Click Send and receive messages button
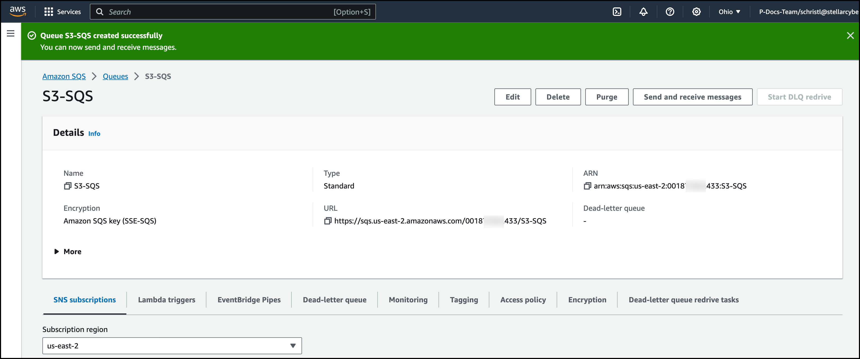 pos(692,97)
